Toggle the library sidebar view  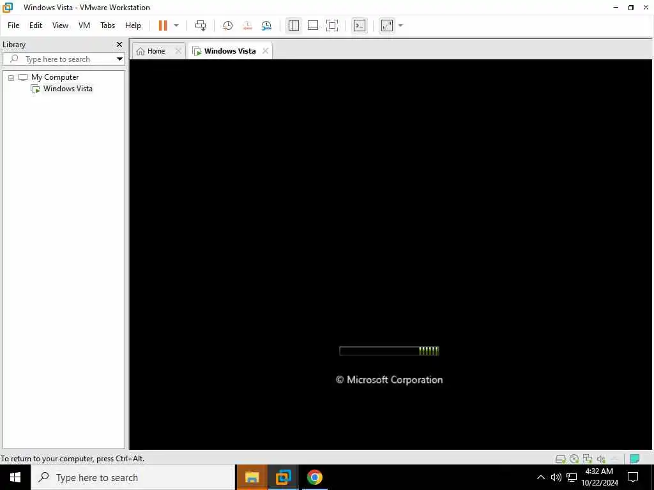click(x=294, y=26)
